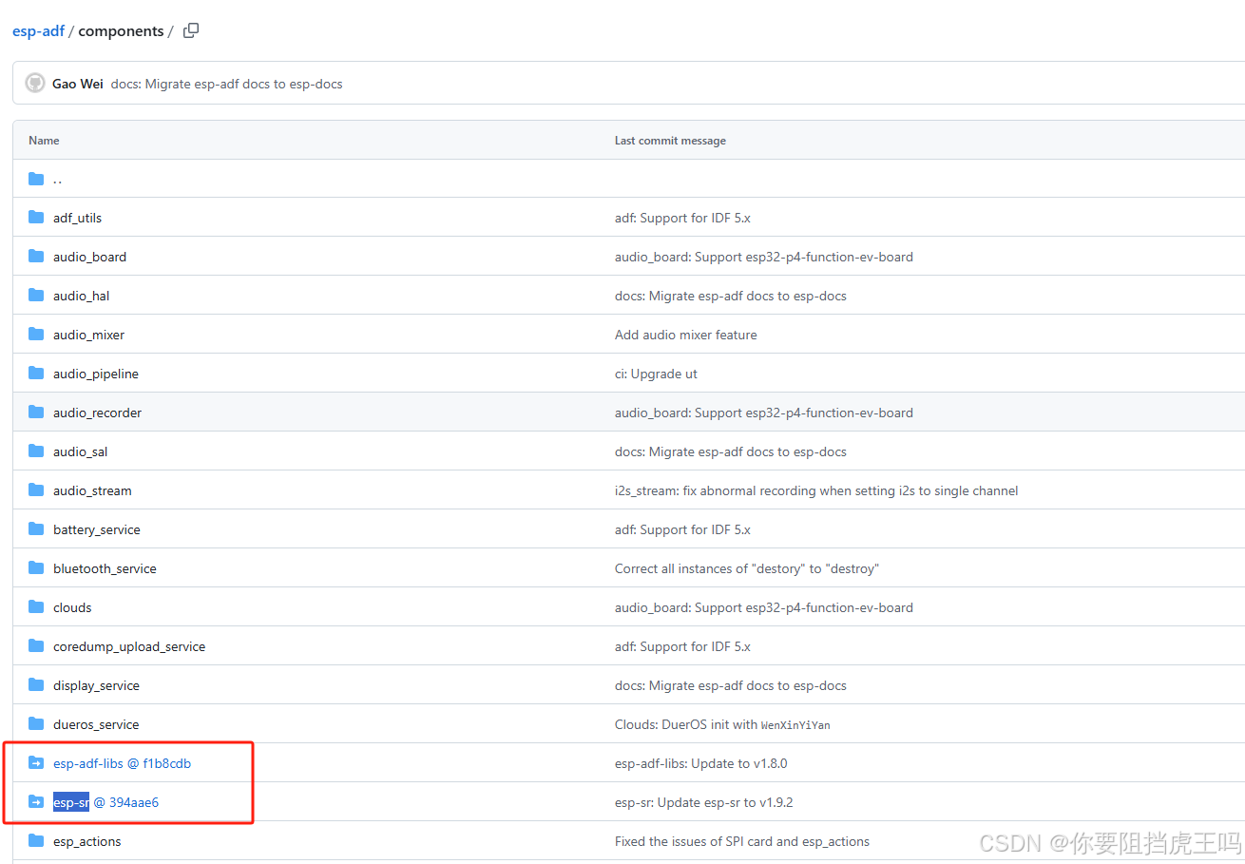Click the parent directory folder icon
Viewport: 1245px width, 864px height.
click(36, 179)
